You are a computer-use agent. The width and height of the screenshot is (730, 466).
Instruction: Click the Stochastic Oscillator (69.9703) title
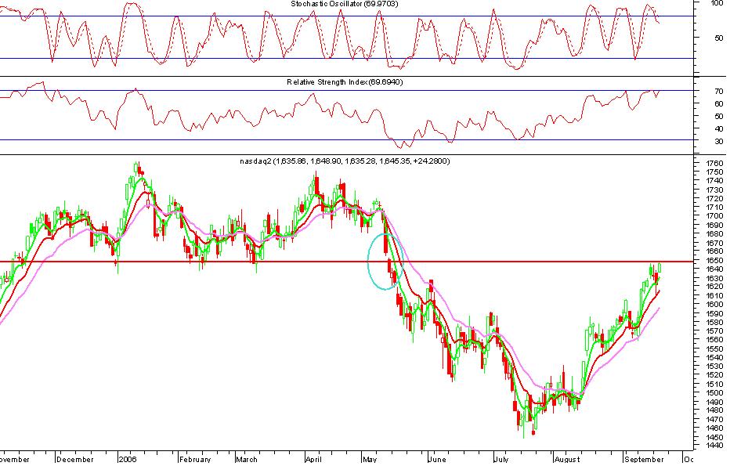tap(345, 4)
